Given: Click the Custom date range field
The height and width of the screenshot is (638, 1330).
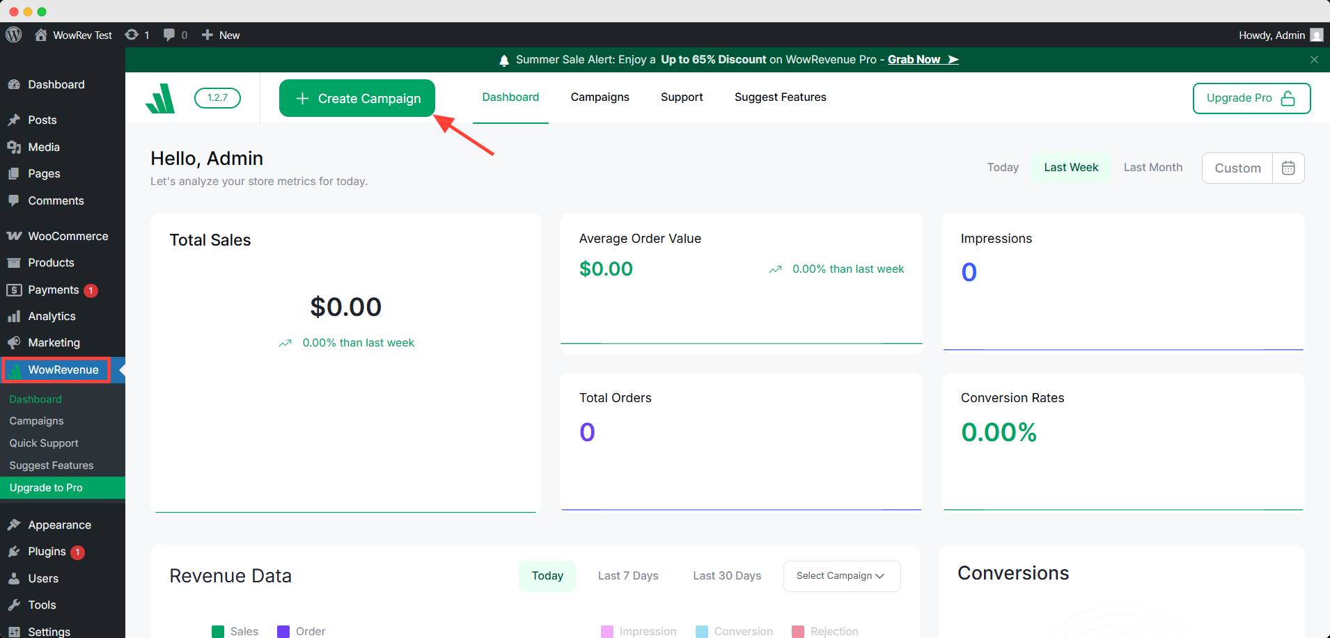Looking at the screenshot, I should tap(1237, 168).
